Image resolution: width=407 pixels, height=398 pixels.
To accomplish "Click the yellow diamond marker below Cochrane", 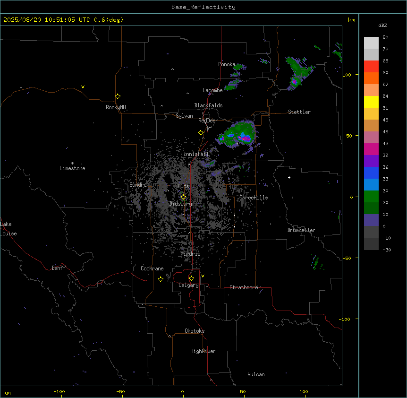I will (161, 279).
